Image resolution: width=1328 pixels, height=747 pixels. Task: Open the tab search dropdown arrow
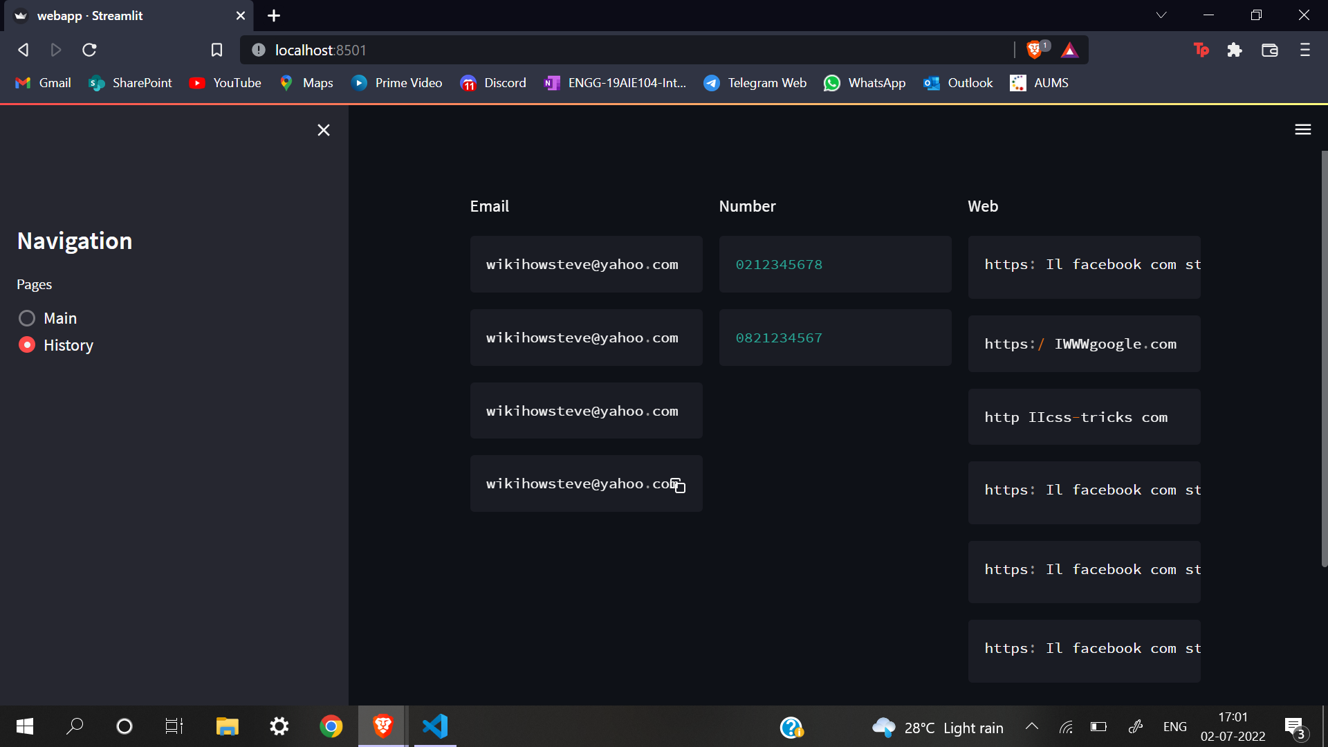1161,15
